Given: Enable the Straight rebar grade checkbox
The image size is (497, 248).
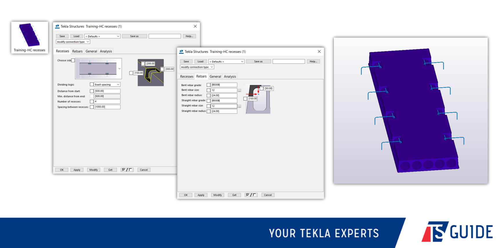Looking at the screenshot, I should point(208,101).
